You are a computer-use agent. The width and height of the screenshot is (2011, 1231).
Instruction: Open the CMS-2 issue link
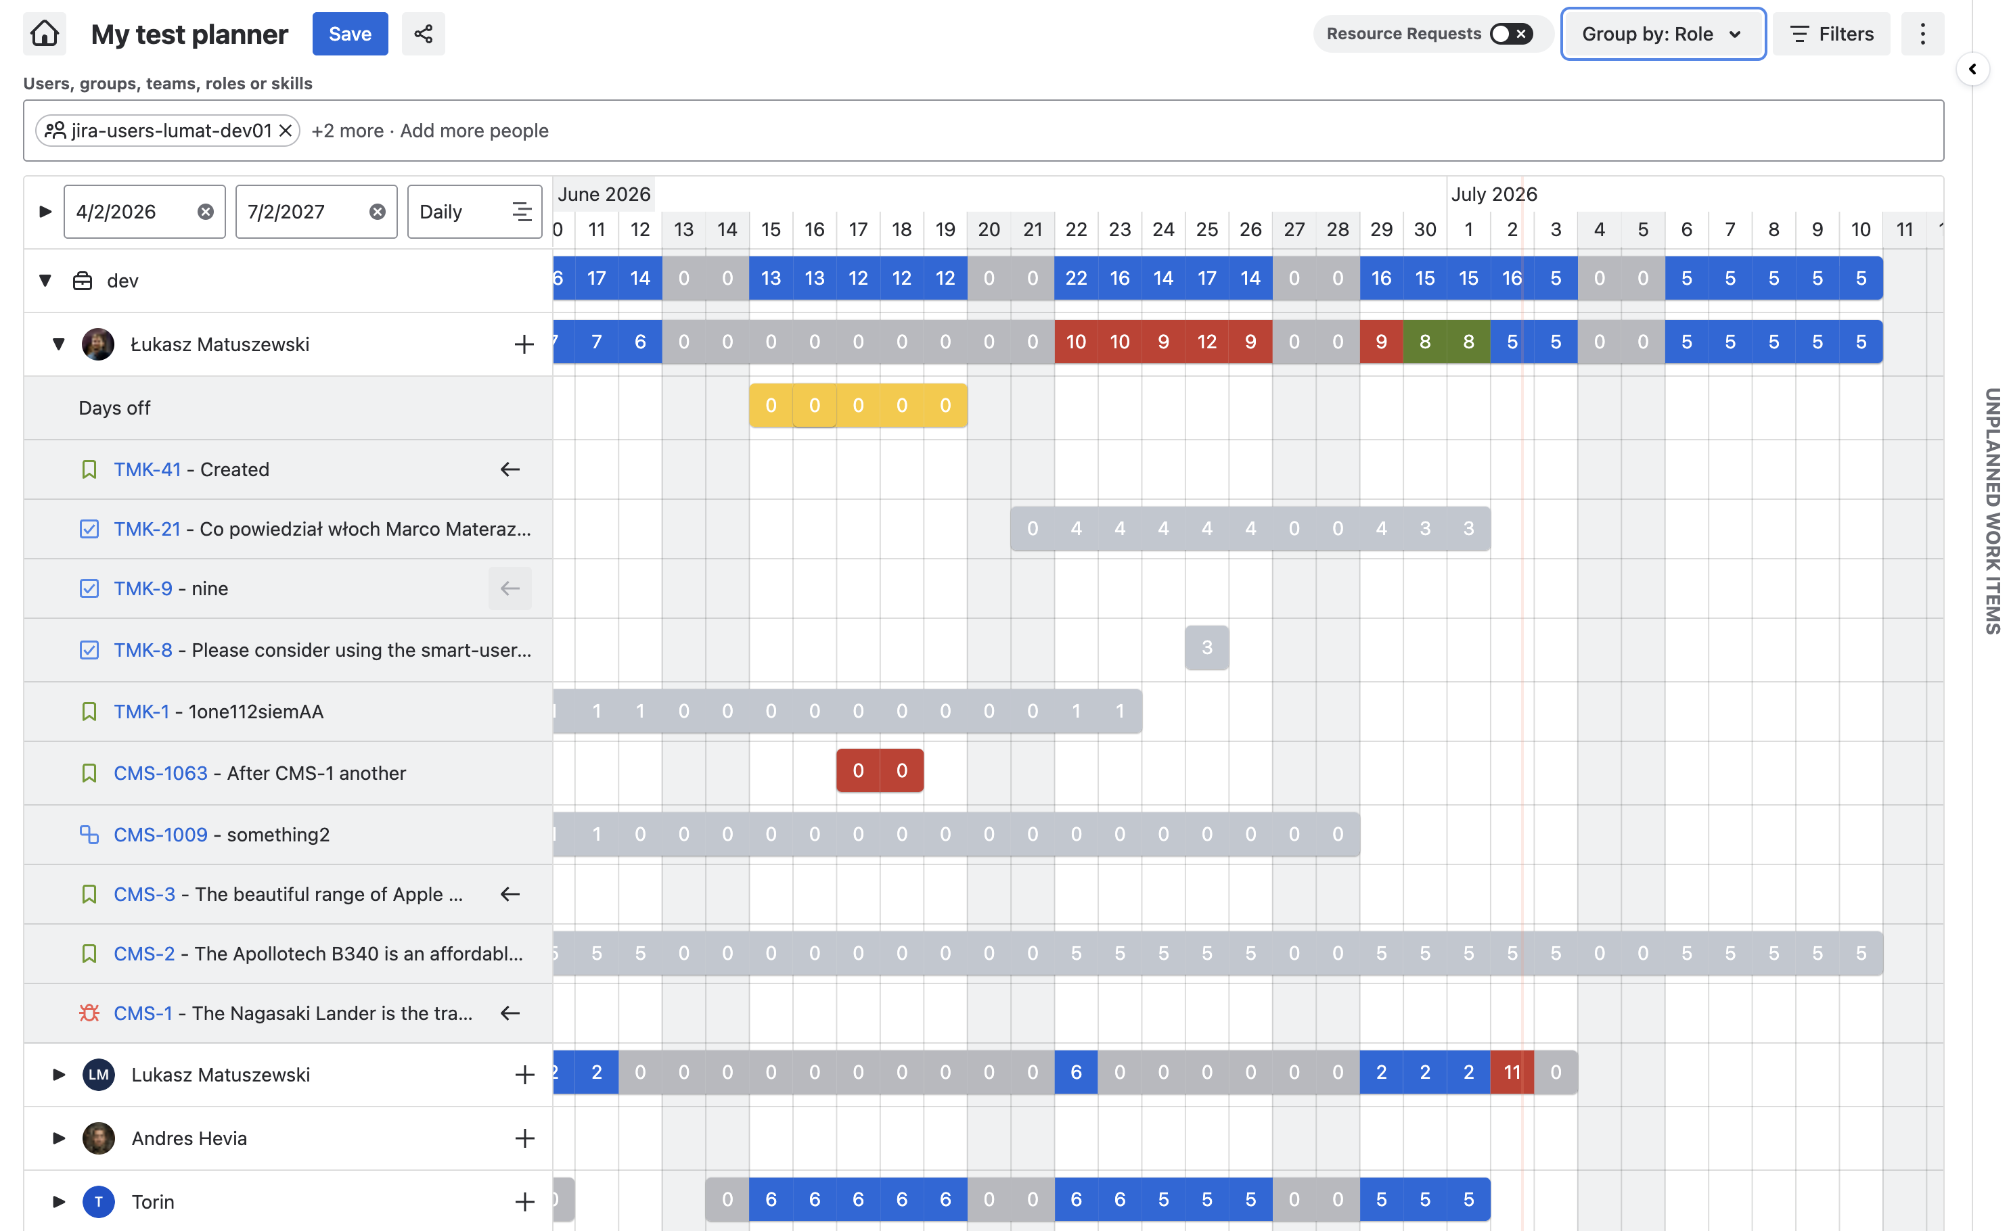coord(144,954)
